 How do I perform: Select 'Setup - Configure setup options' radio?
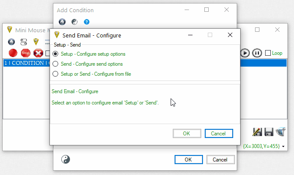(55, 54)
